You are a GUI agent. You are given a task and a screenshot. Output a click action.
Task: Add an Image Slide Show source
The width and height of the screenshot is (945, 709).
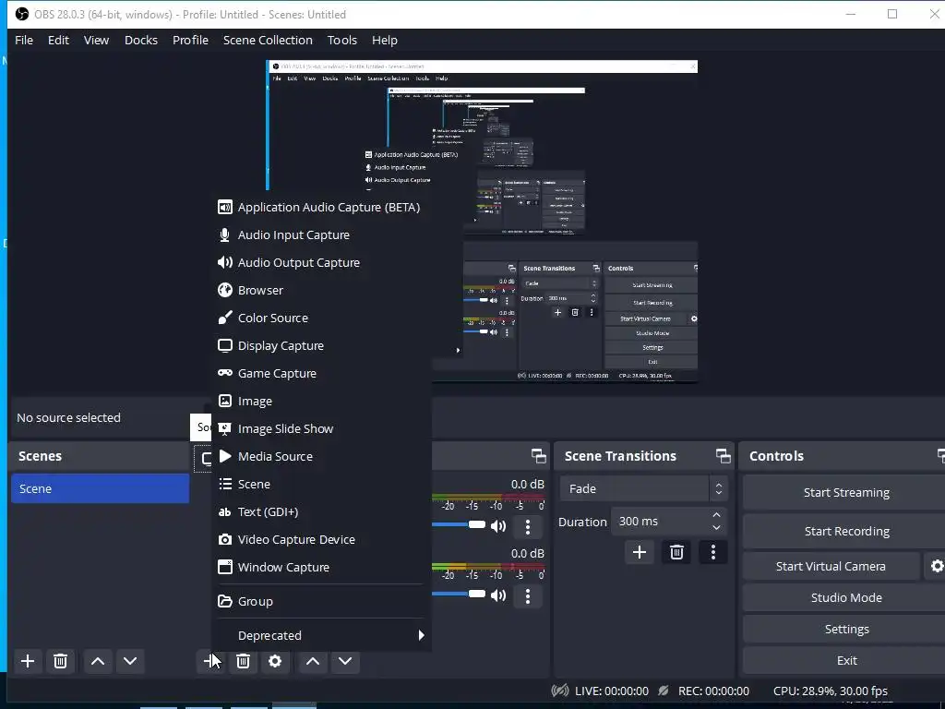321,429
